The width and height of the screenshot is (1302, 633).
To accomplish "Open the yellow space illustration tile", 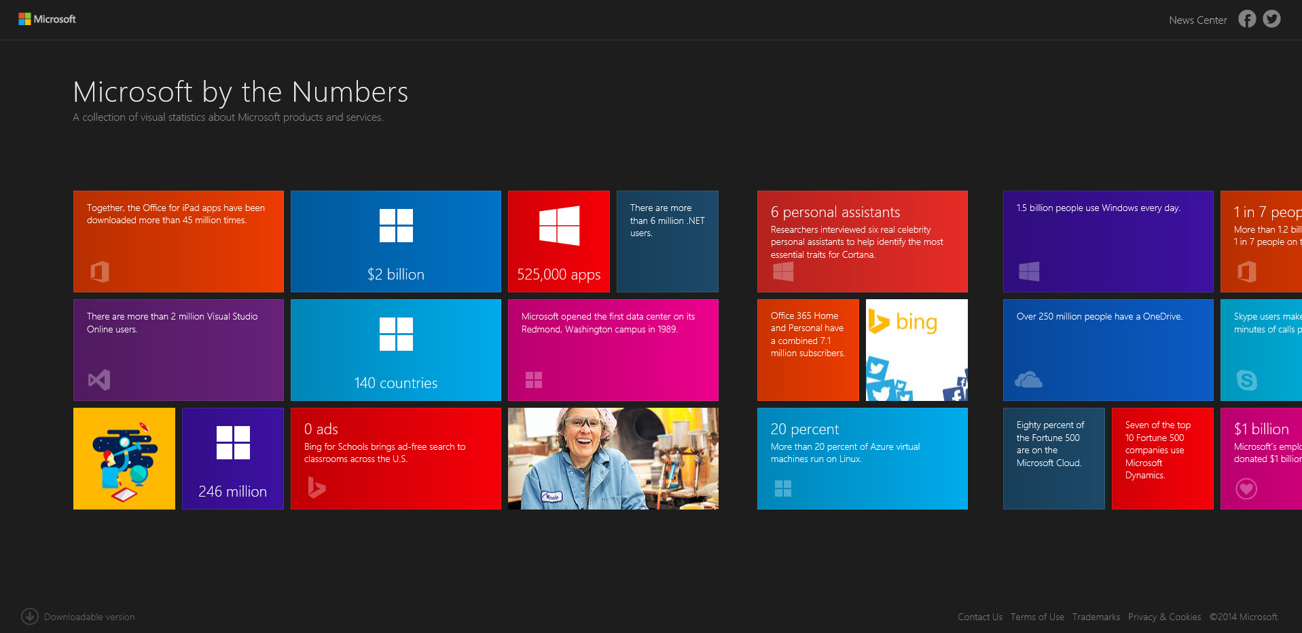I will (124, 459).
